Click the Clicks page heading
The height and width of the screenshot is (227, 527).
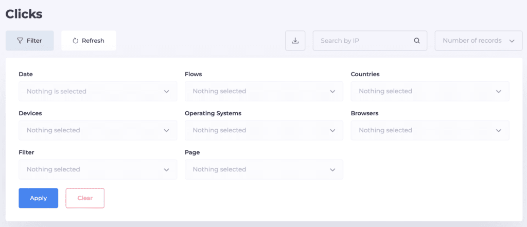(24, 14)
